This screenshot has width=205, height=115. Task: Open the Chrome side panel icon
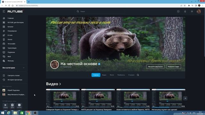[196, 6]
